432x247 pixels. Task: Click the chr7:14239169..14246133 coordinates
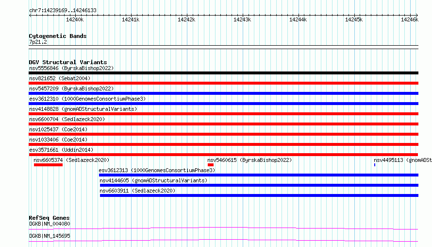coord(63,11)
